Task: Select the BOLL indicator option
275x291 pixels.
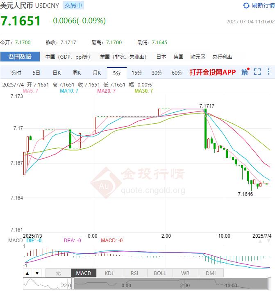Action: [160, 273]
